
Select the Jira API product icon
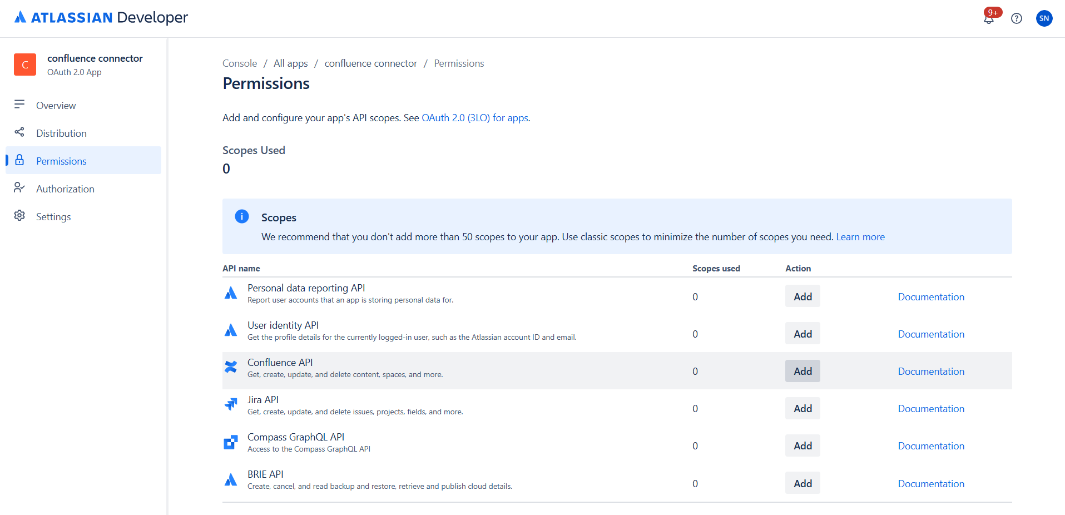(231, 404)
